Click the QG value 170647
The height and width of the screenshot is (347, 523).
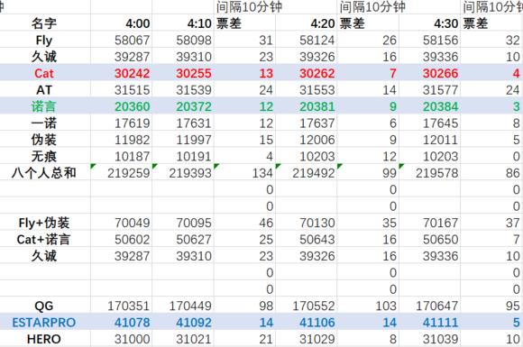click(429, 306)
